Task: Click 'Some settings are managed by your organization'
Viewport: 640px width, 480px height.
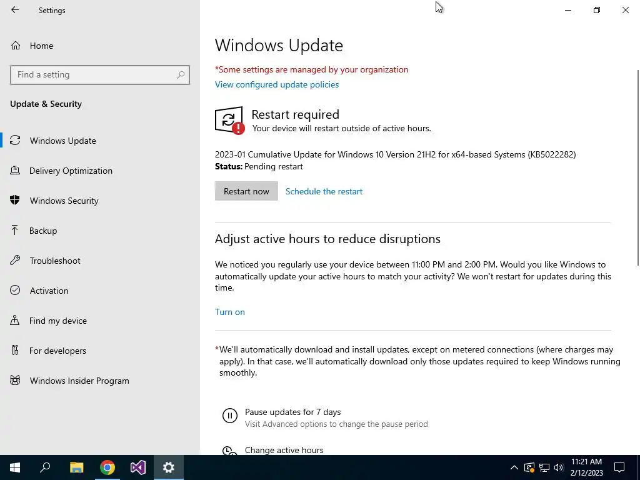Action: 311,69
